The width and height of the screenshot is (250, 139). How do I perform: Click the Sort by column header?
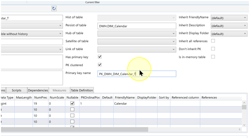164,97
